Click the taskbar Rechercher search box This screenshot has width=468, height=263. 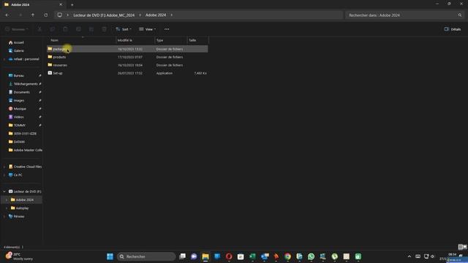146,256
